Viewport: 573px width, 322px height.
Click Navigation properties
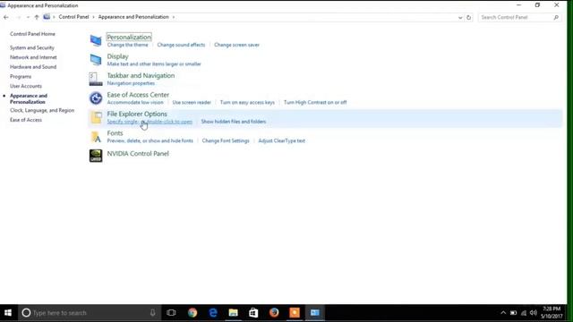(x=131, y=83)
